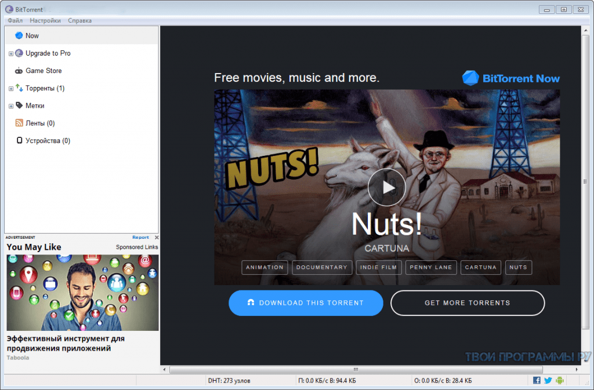Select Game Store in the sidebar
Image resolution: width=594 pixels, height=390 pixels.
[x=44, y=71]
